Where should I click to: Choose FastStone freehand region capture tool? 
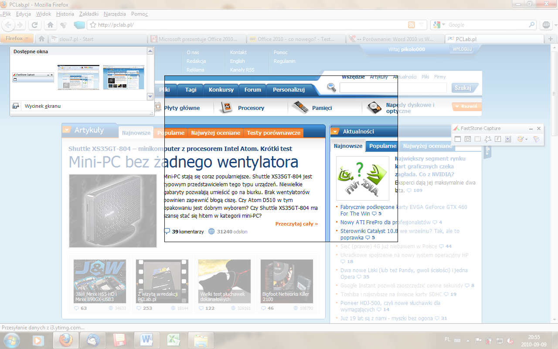488,139
